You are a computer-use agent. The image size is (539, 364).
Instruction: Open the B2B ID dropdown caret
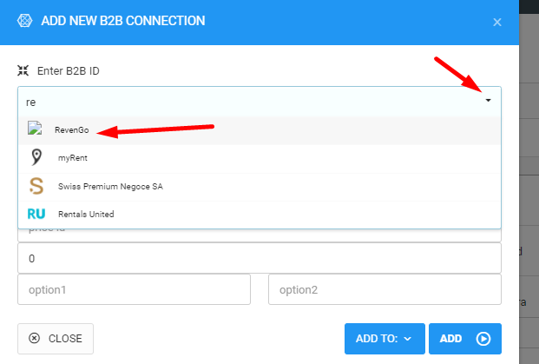[x=488, y=101]
